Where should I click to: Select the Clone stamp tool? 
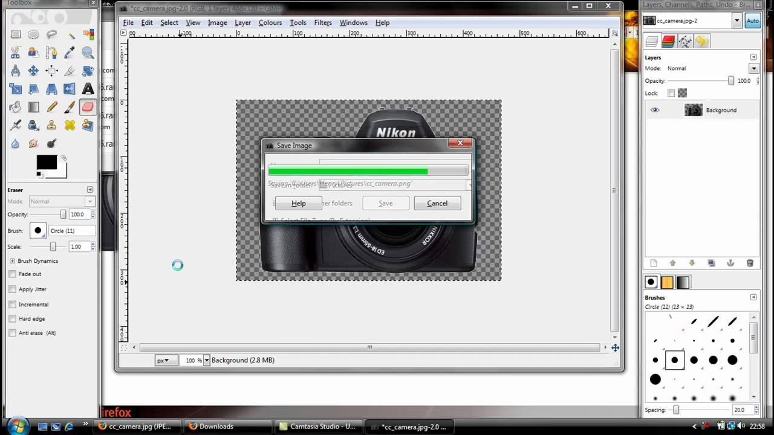[x=51, y=125]
